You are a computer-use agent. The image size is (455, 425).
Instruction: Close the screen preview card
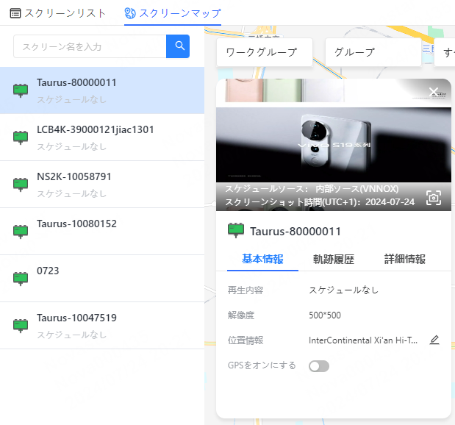coord(434,92)
